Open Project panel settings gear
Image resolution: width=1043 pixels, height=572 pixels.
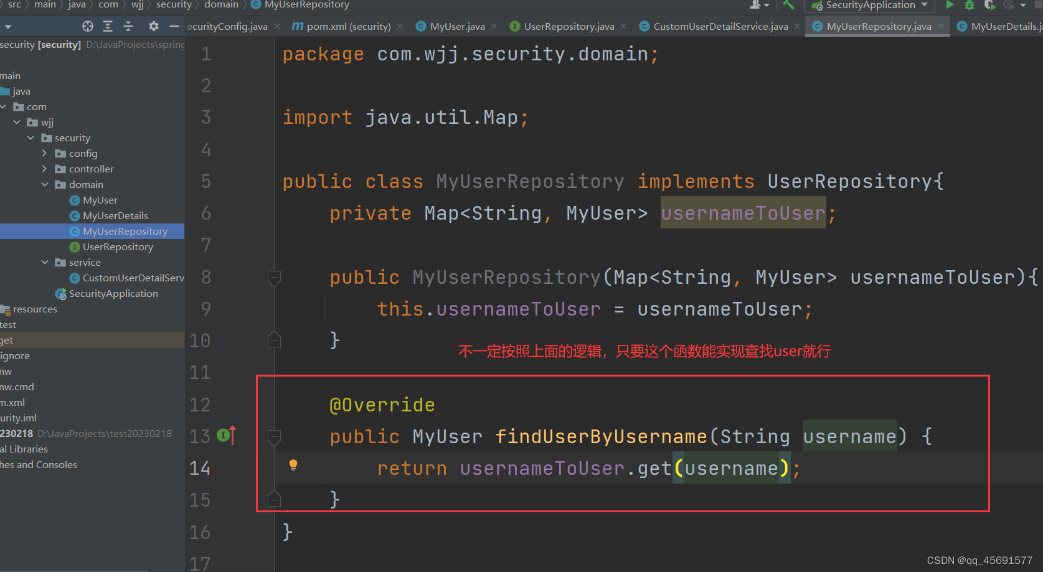(154, 26)
